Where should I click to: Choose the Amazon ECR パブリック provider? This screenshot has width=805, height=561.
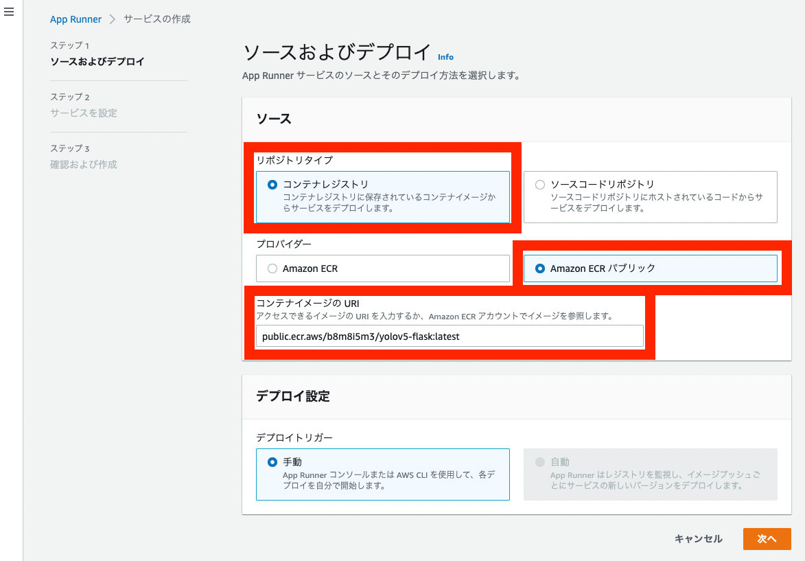651,268
